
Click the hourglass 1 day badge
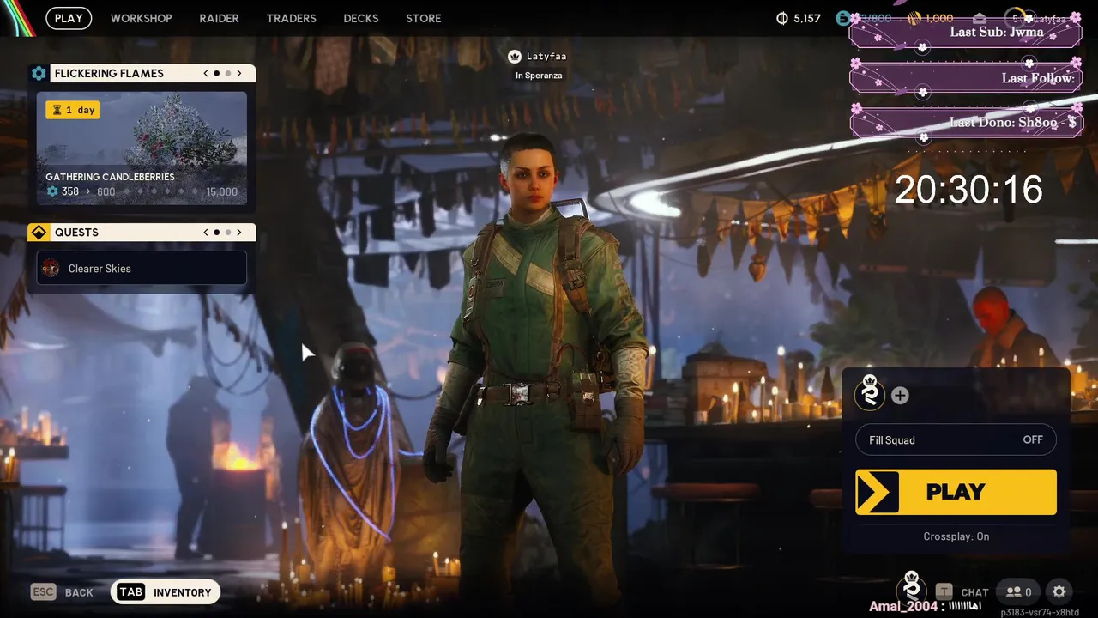pos(73,110)
